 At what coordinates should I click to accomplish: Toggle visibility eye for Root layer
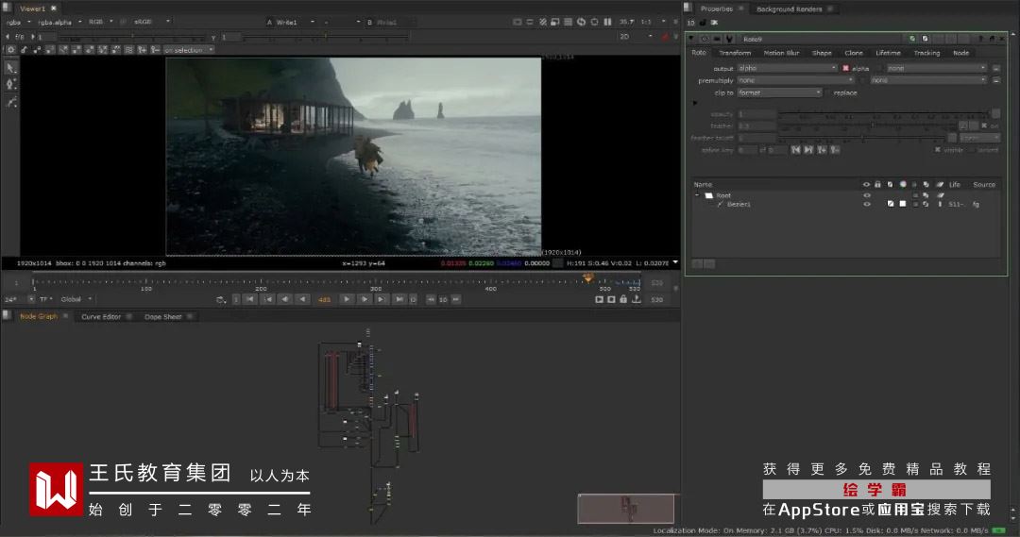pyautogui.click(x=866, y=195)
